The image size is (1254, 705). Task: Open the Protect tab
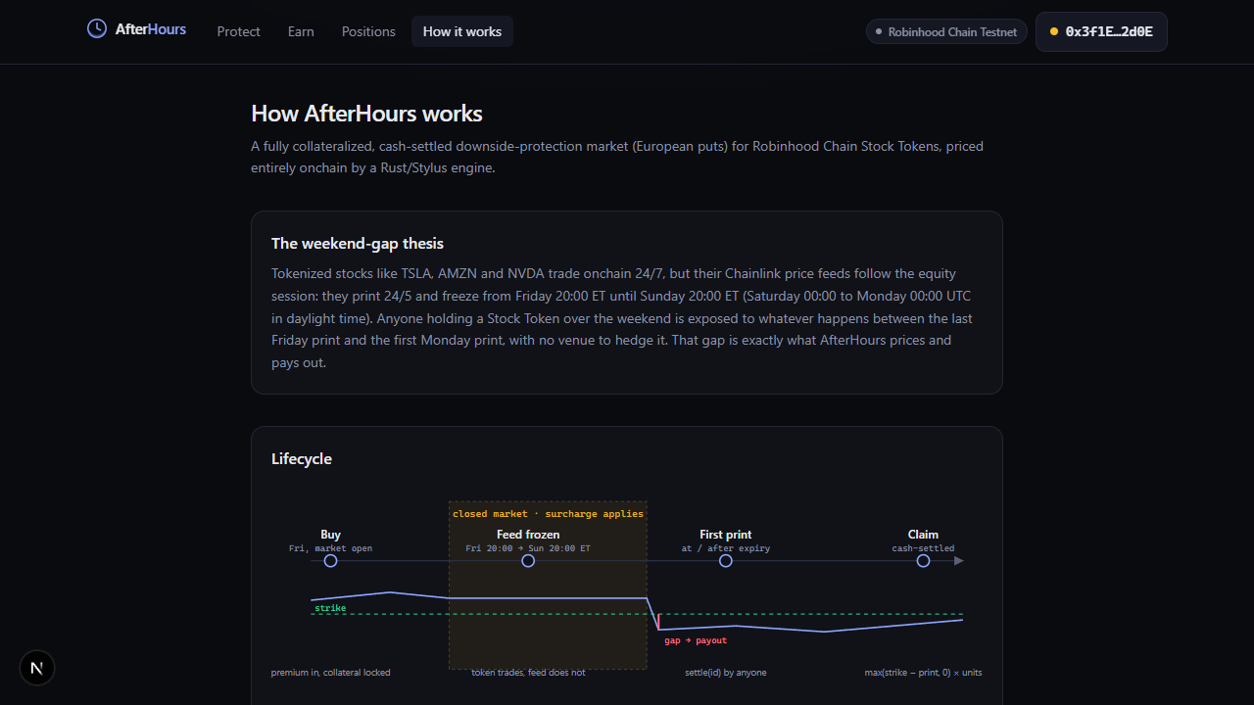tap(239, 31)
